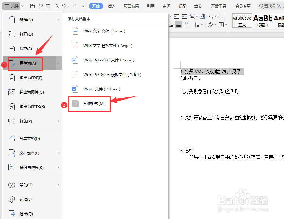Save as WPS 文字 文件 (*.wps)
The width and height of the screenshot is (284, 219).
click(115, 31)
